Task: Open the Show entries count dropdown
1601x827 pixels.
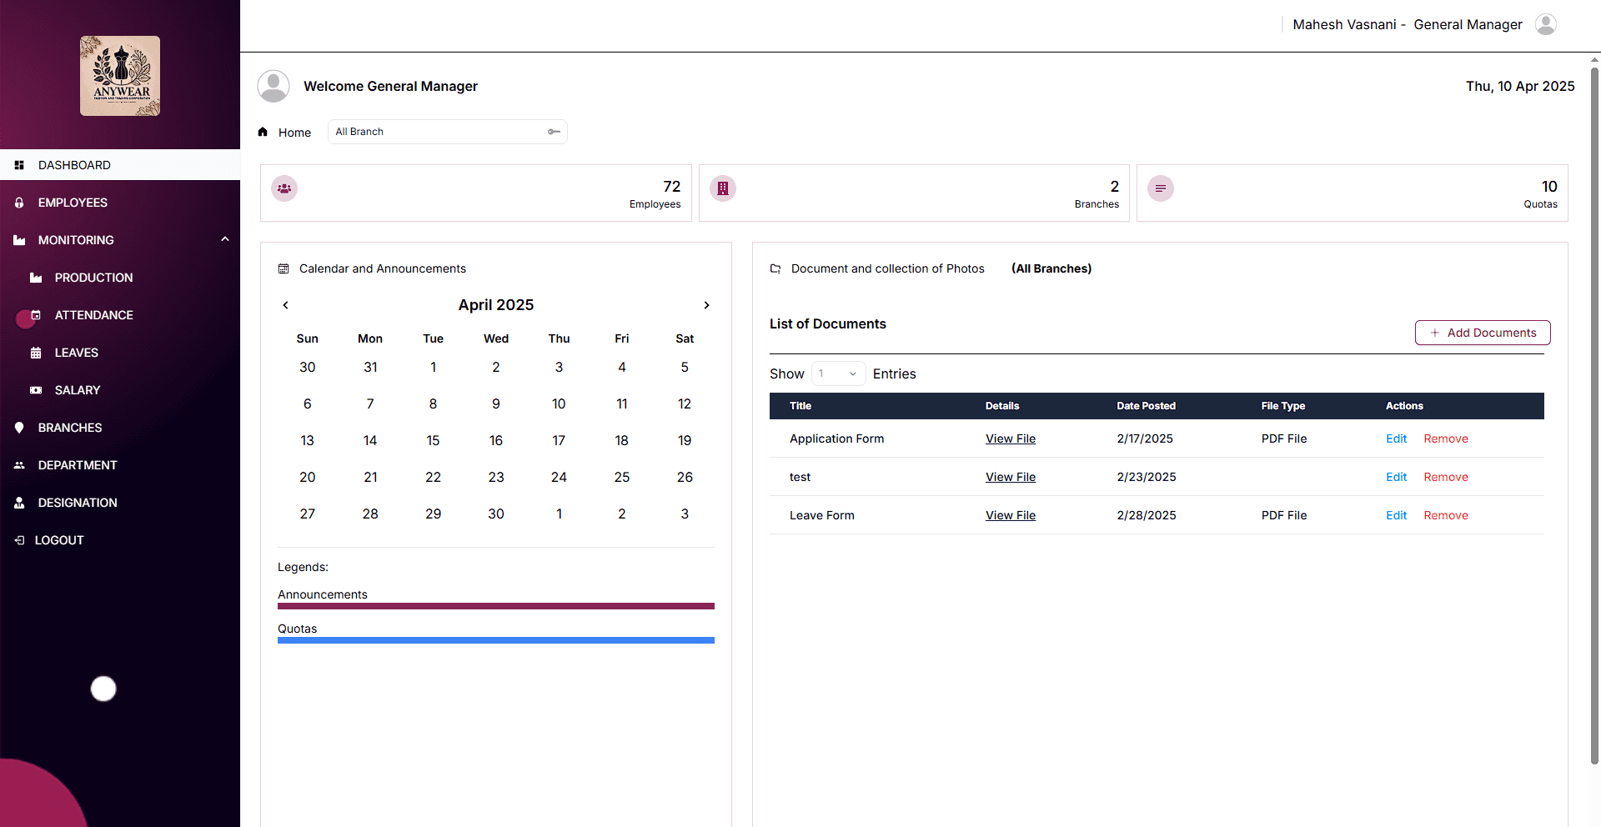Action: click(x=839, y=373)
